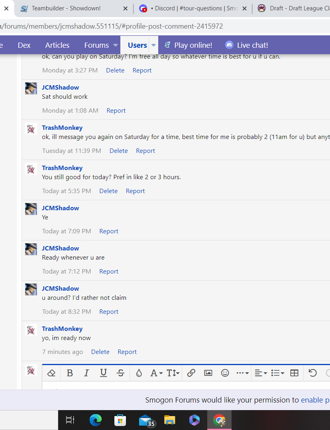
Task: Report the Today 5:35 PM comment
Action: [x=136, y=191]
